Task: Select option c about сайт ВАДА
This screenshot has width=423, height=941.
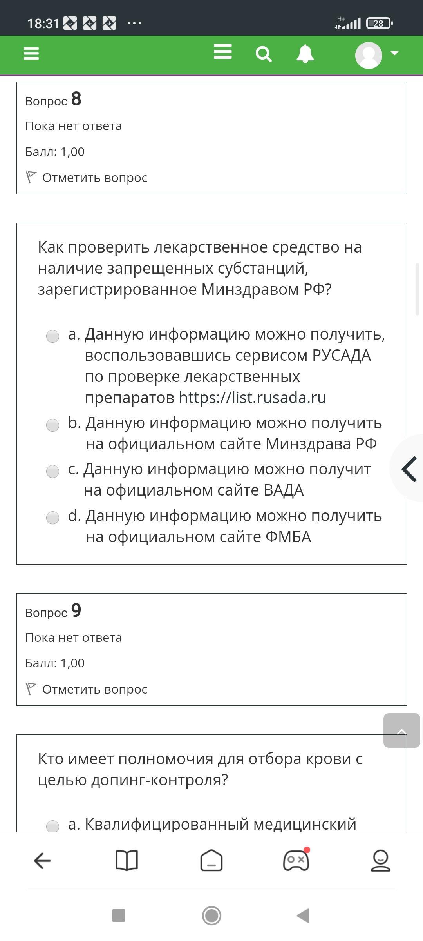Action: [x=52, y=471]
